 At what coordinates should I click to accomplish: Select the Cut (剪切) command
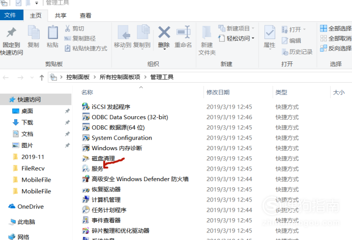coord(75,28)
